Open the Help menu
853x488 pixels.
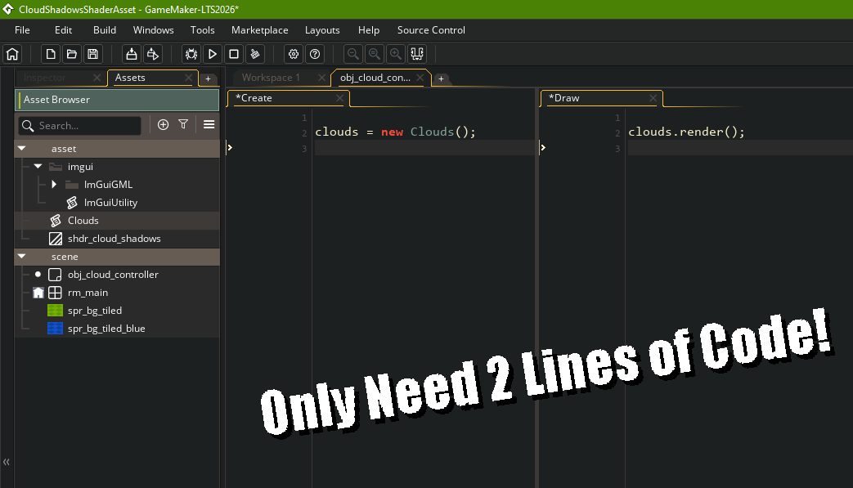pos(368,30)
